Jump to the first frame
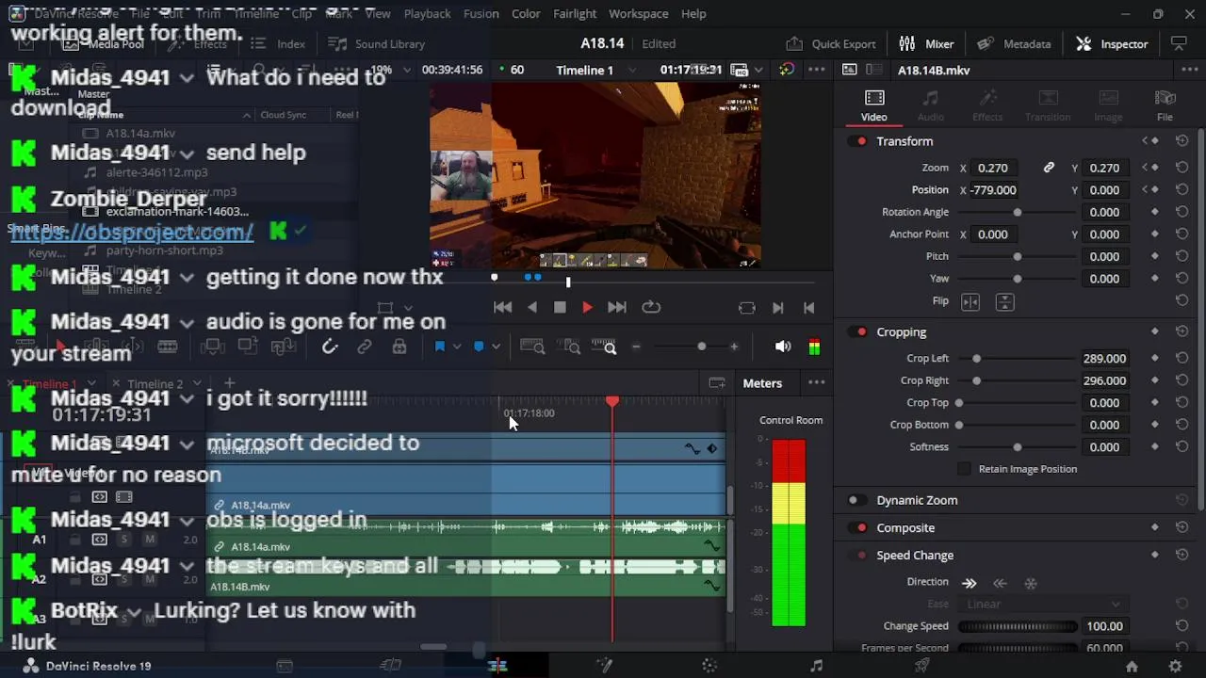Screen dimensions: 1206x678 503,307
